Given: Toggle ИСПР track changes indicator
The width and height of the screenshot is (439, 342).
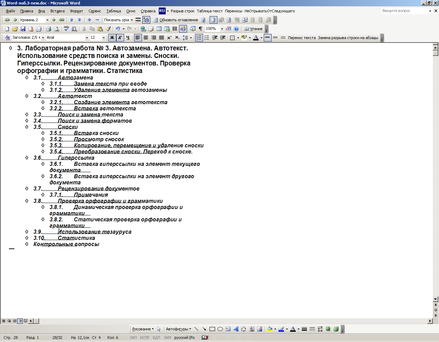Looking at the screenshot, I should coord(145,338).
